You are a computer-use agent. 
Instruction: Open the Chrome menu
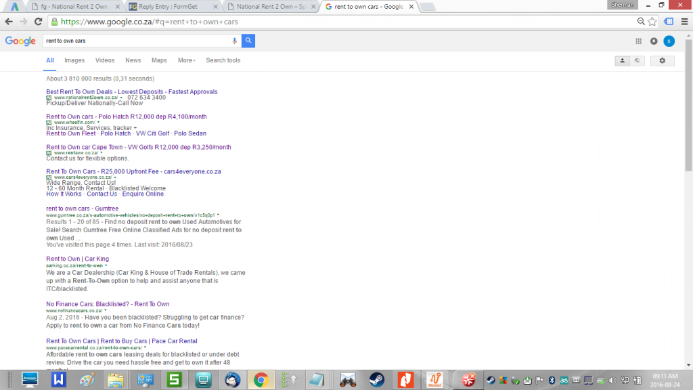685,22
